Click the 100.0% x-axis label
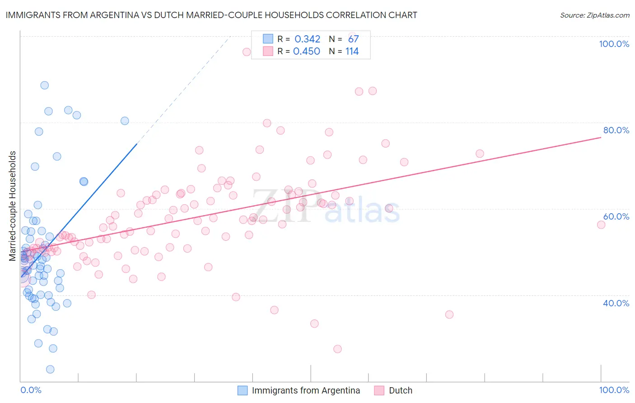The width and height of the screenshot is (635, 403). coord(614,390)
